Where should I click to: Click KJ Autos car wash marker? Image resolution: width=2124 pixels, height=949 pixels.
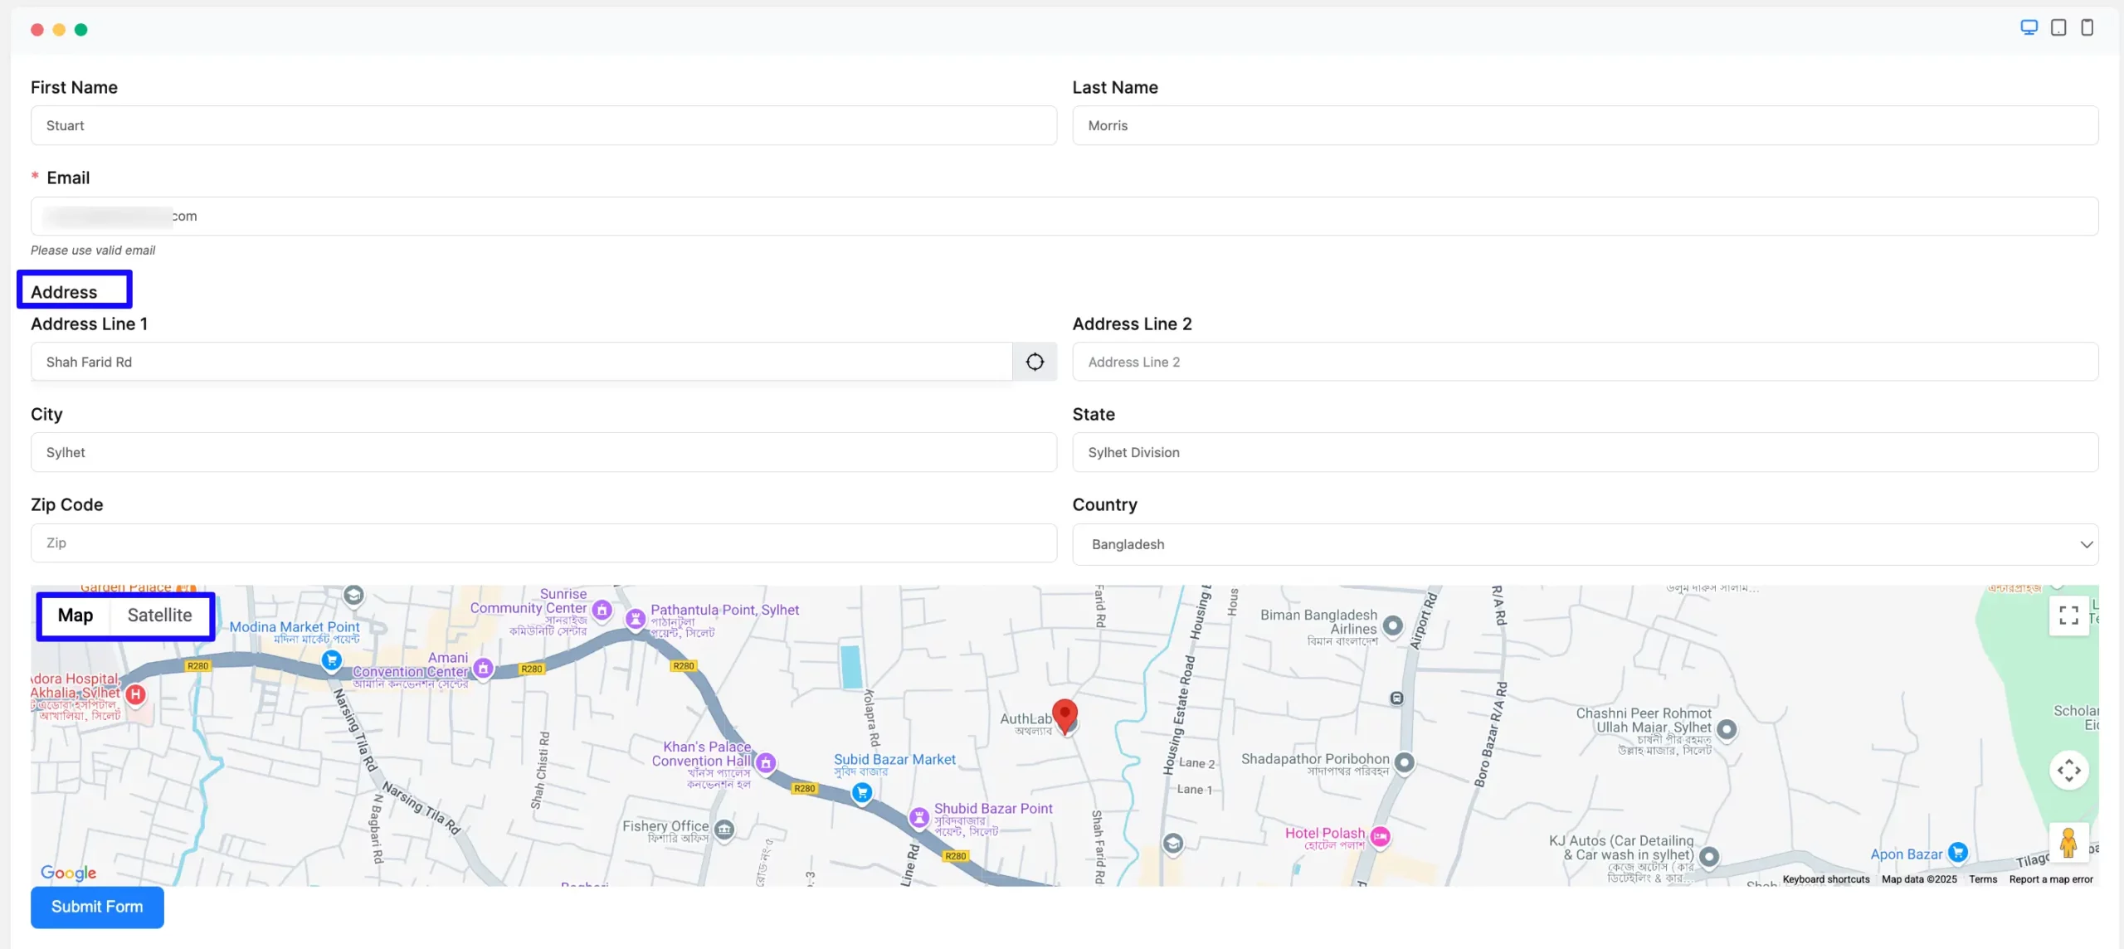[x=1708, y=856]
